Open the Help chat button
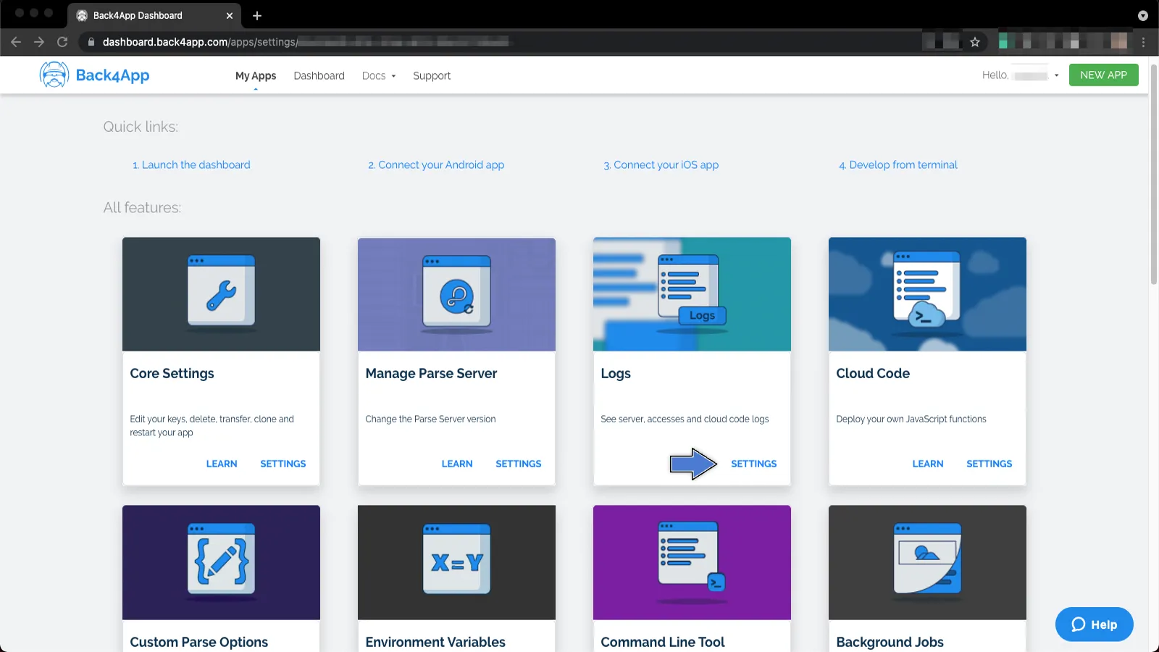Screen dimensions: 1159x652 1094,624
